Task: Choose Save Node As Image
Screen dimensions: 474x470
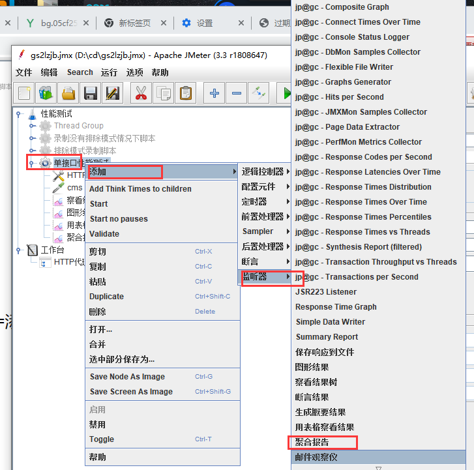Action: tap(162, 376)
